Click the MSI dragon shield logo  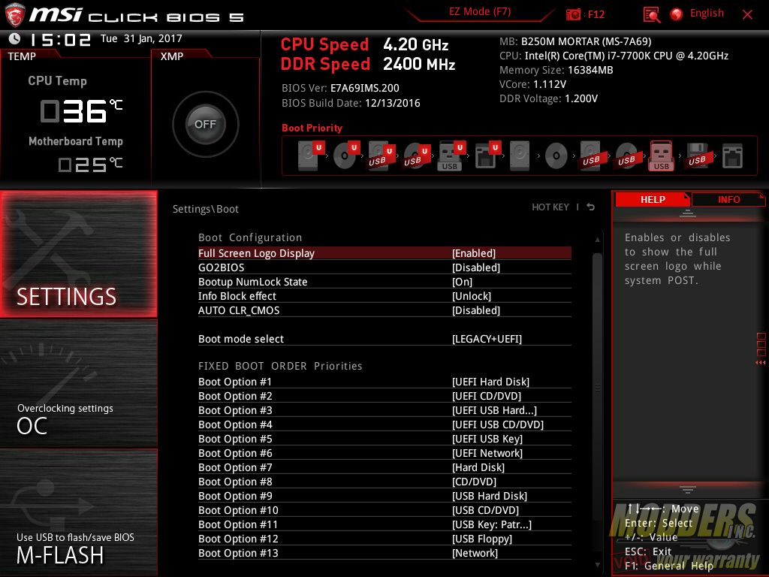[15, 15]
